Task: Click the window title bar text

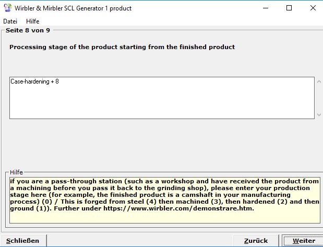Action: pyautogui.click(x=73, y=8)
